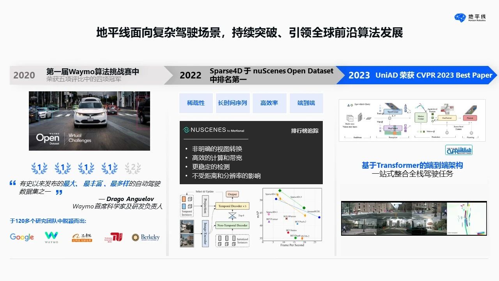Click the vertical Image Encoder box
This screenshot has height=281, width=499.
(x=205, y=234)
